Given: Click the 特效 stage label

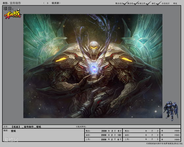Looking at the screenshot, I should point(175,3).
